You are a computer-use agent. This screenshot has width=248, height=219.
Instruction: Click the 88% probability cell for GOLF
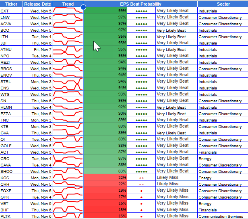tap(105, 146)
